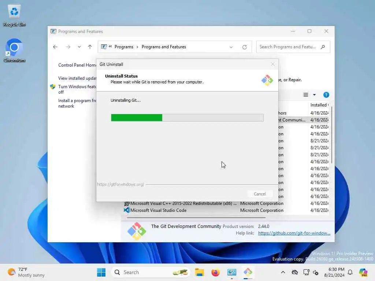Open the blue Help button
Image resolution: width=375 pixels, height=281 pixels.
[326, 95]
